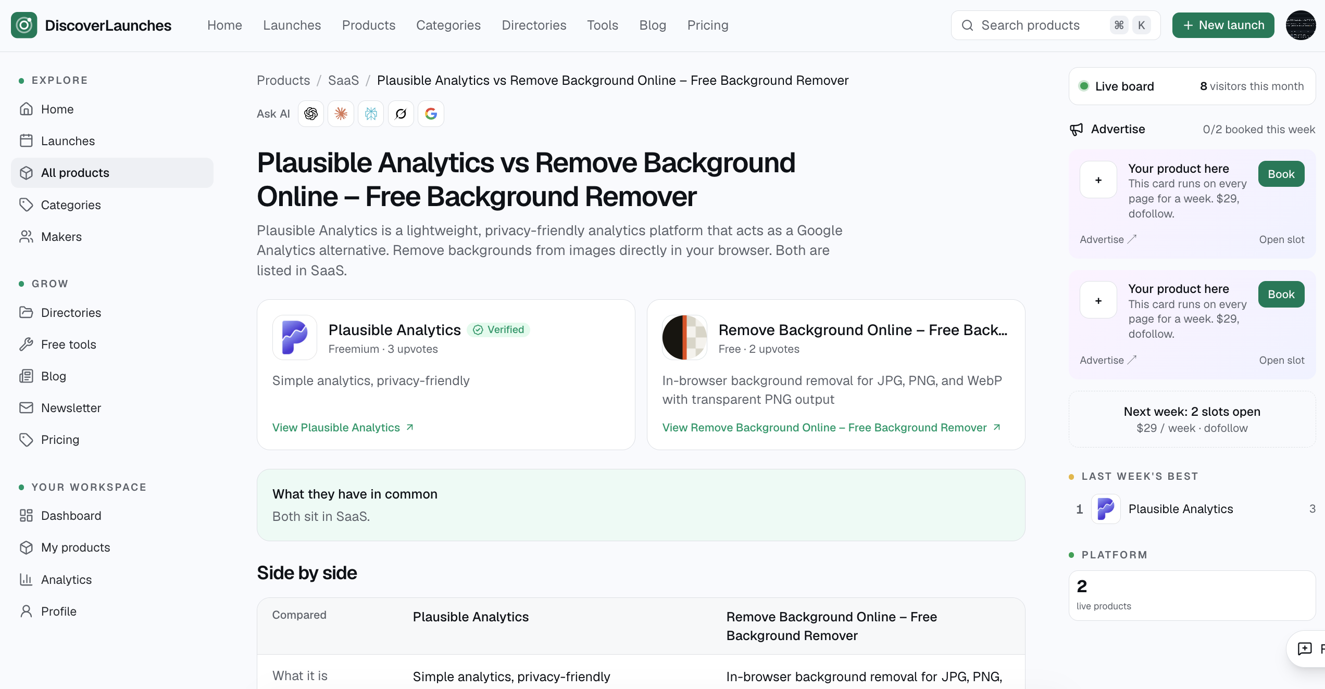Click the Dashboard grid icon in the sidebar
The image size is (1325, 689).
[26, 516]
